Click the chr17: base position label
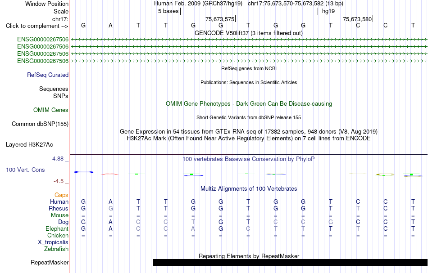Image resolution: width=428 pixels, height=273 pixels. [60, 19]
